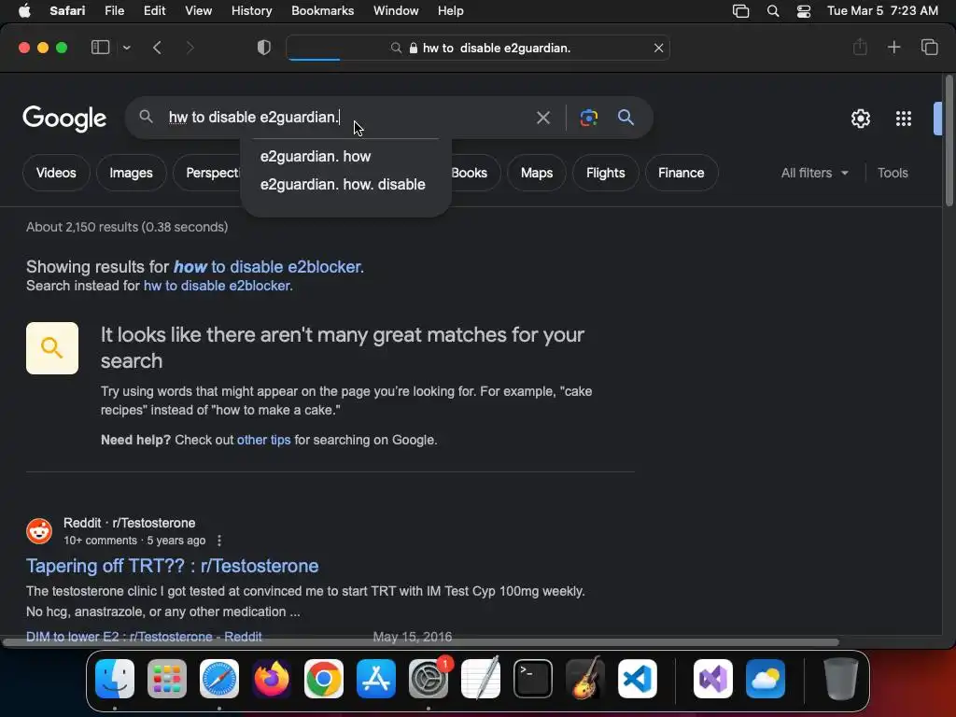The height and width of the screenshot is (717, 956).
Task: Open Visual Studio Code from the Dock
Action: 637,679
